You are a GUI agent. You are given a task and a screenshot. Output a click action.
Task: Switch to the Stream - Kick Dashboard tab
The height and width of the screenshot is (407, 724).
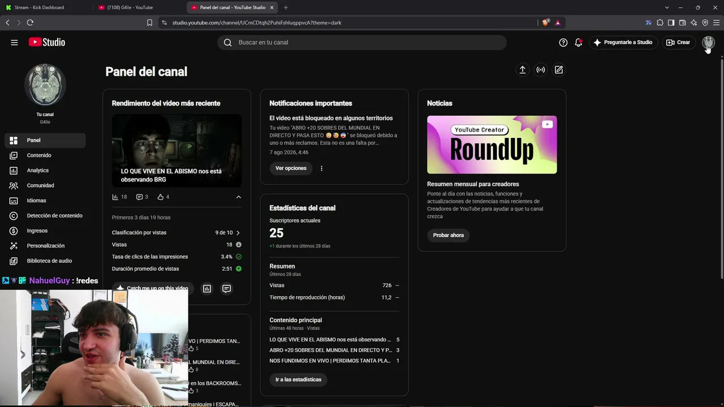coord(46,7)
